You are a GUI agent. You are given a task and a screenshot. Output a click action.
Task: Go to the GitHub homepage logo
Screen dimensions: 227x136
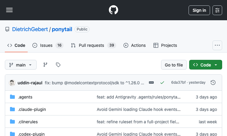pyautogui.click(x=113, y=10)
